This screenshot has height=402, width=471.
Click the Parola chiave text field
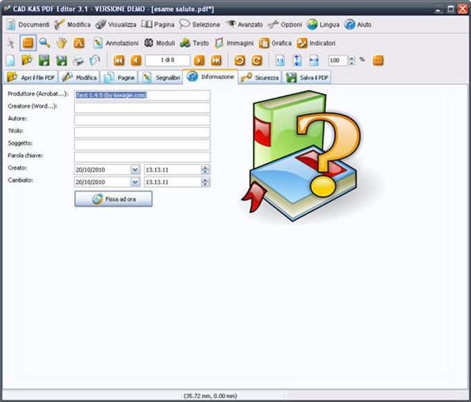point(143,157)
